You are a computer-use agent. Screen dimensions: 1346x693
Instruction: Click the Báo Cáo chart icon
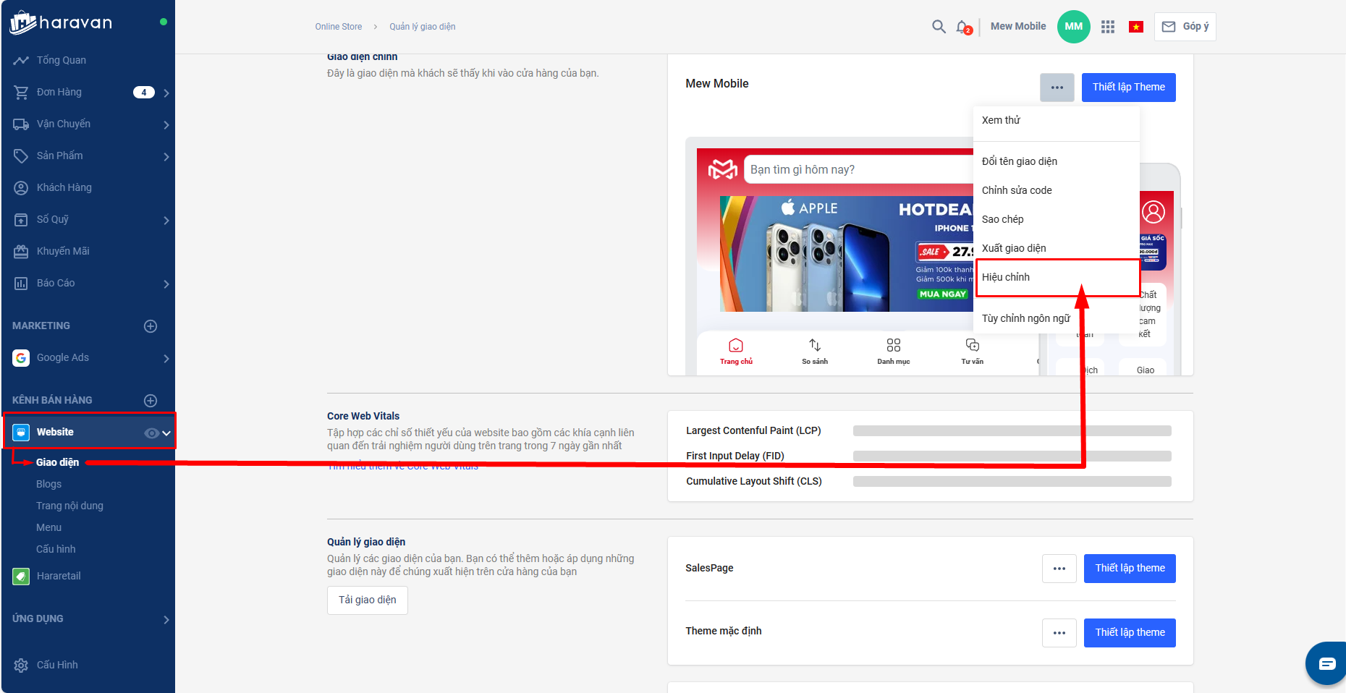pos(21,283)
